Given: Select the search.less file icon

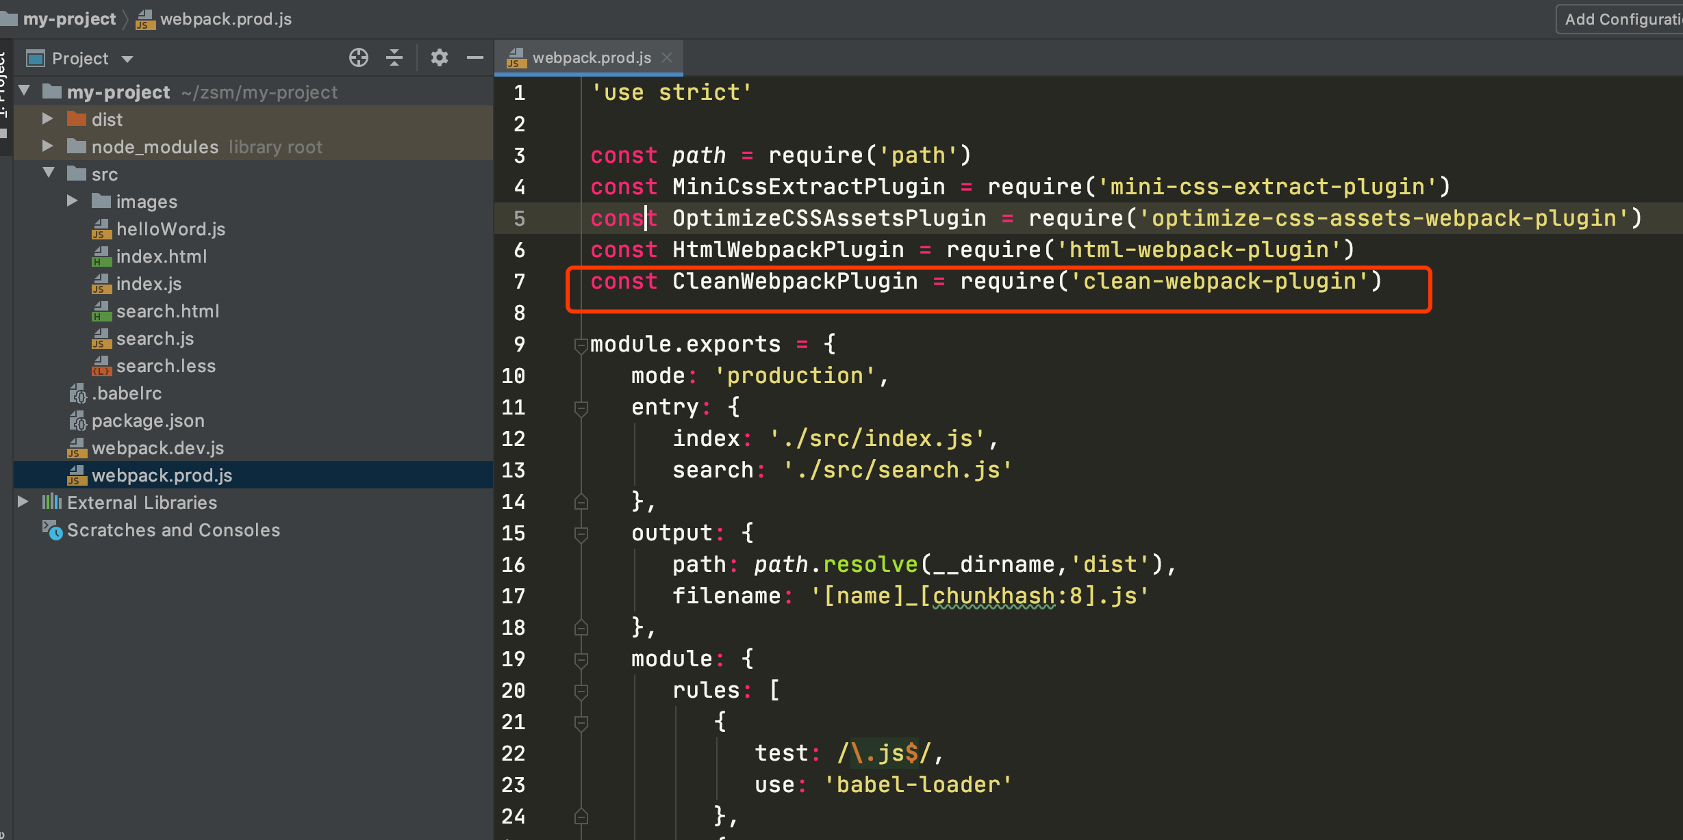Looking at the screenshot, I should pyautogui.click(x=101, y=366).
